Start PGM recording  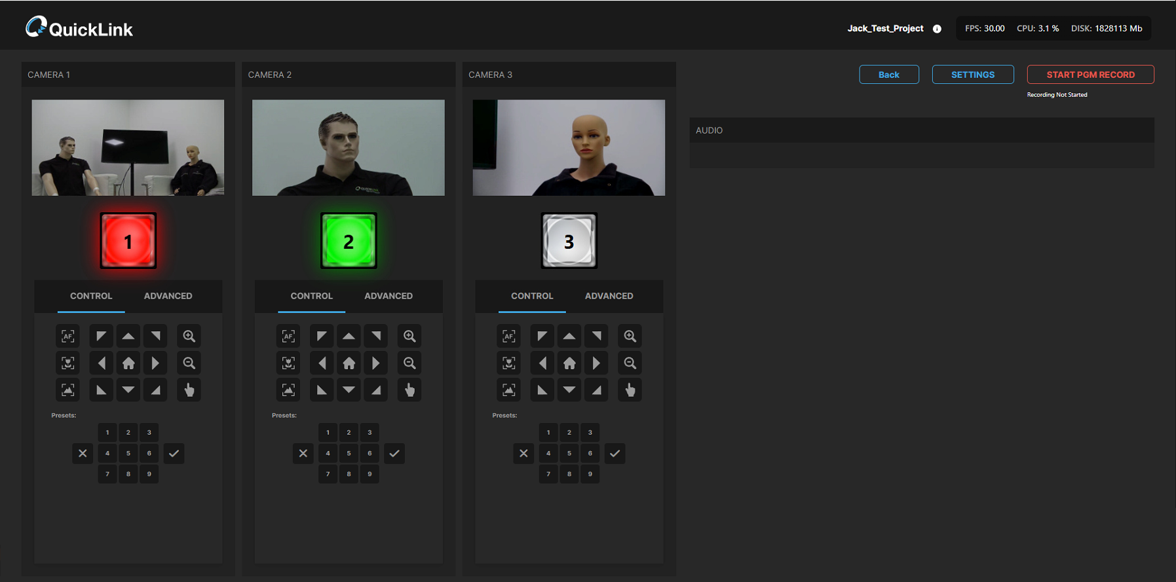(x=1090, y=75)
